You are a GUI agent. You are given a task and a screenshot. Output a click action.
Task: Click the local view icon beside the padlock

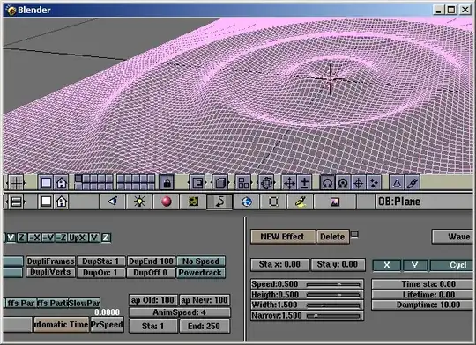click(197, 183)
